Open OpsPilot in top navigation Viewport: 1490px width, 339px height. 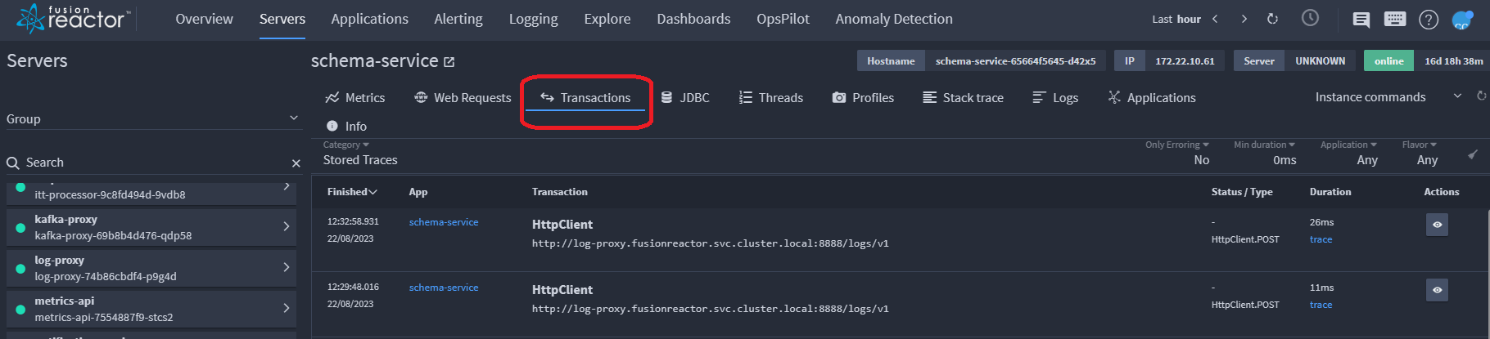783,19
